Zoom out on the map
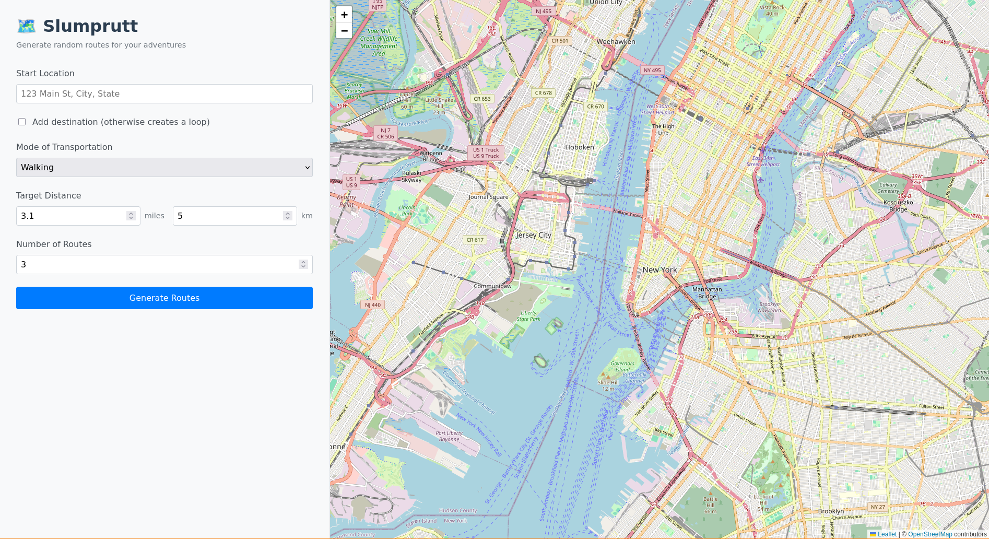989x539 pixels. (344, 31)
